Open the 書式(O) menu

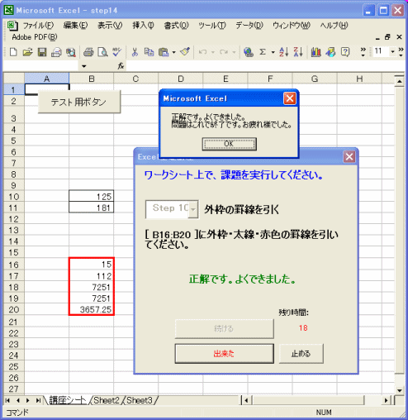(x=176, y=26)
